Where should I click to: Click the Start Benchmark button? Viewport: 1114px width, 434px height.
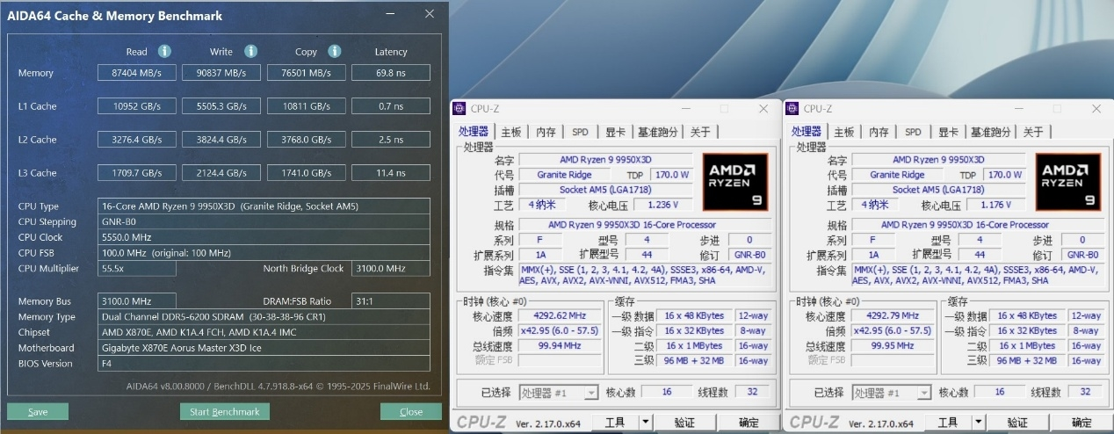pyautogui.click(x=225, y=411)
